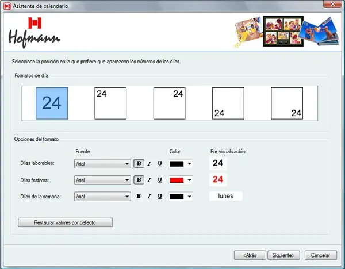The height and width of the screenshot is (269, 345).
Task: Toggle bold for Días laborables
Action: [139, 163]
